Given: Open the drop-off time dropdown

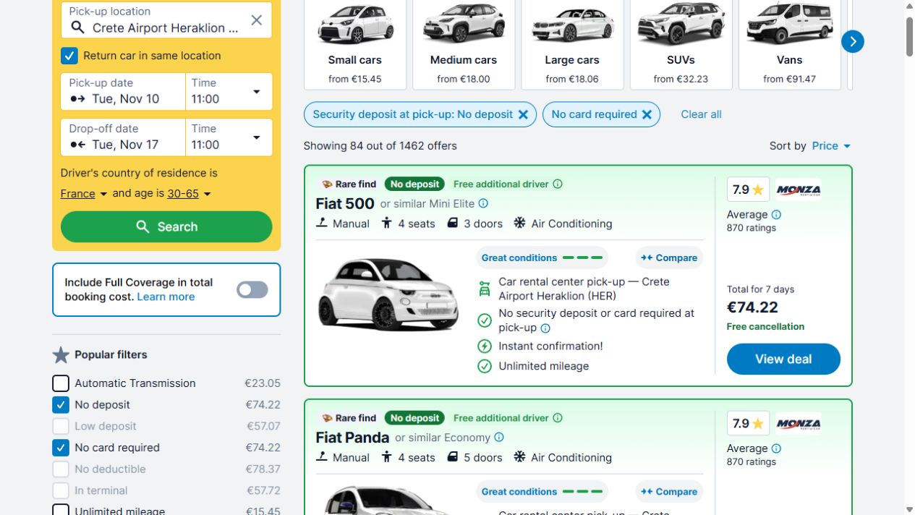Looking at the screenshot, I should pyautogui.click(x=229, y=137).
